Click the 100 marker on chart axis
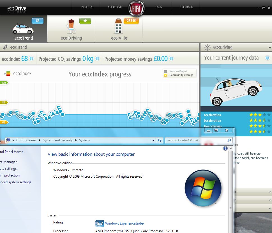This screenshot has height=233, width=272. [4, 83]
